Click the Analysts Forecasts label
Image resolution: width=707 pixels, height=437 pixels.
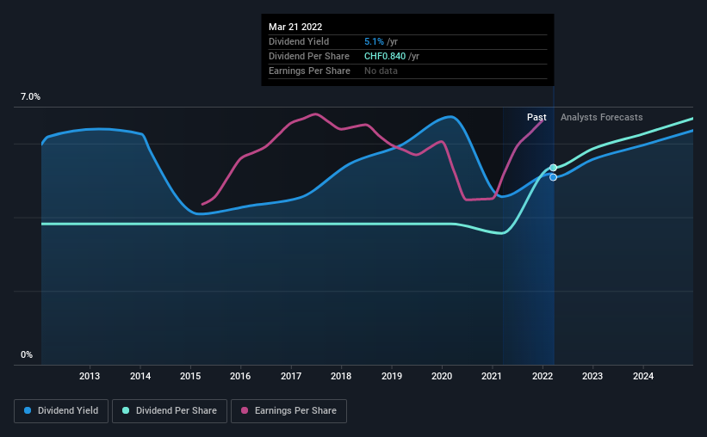[601, 117]
